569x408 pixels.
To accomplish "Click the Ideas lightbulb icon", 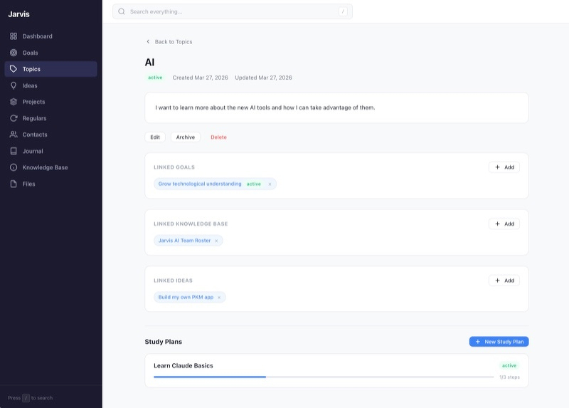I will [14, 85].
